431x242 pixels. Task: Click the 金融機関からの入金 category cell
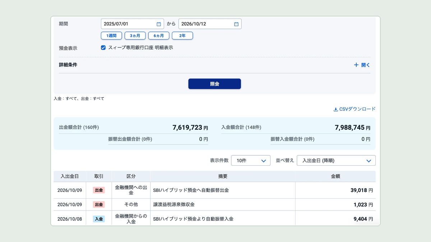tap(131, 219)
